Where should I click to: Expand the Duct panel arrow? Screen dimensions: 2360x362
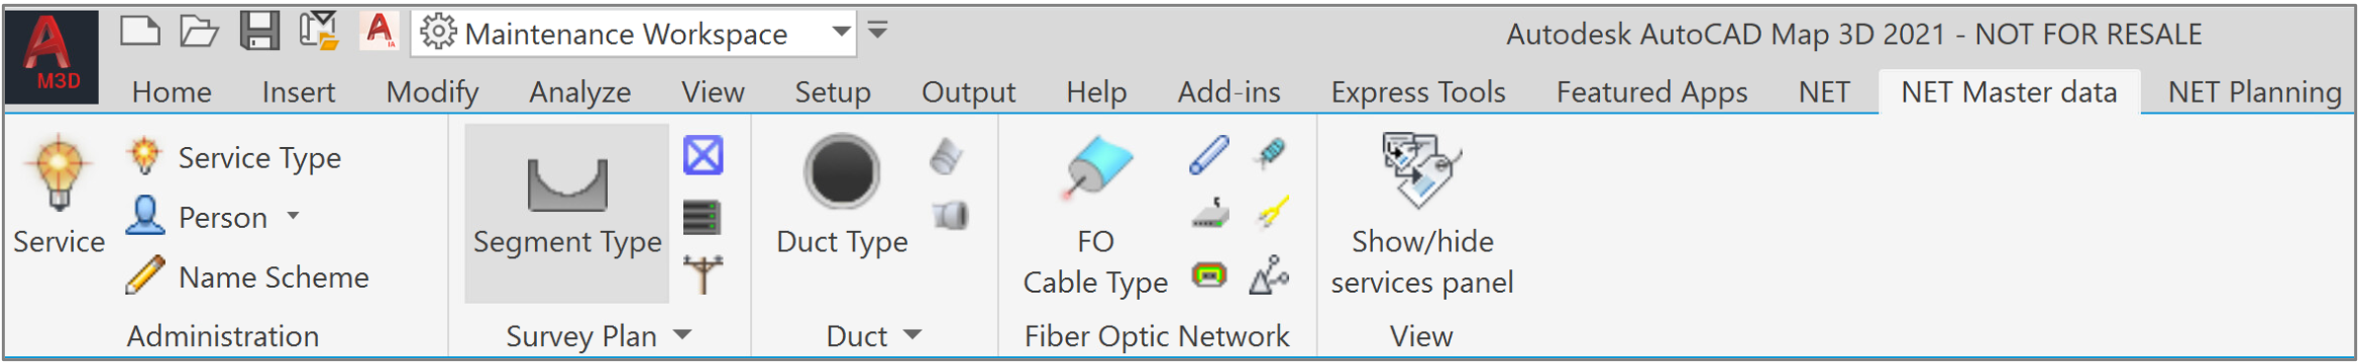pos(913,335)
